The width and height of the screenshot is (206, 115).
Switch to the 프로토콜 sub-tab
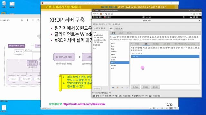coord(156,44)
